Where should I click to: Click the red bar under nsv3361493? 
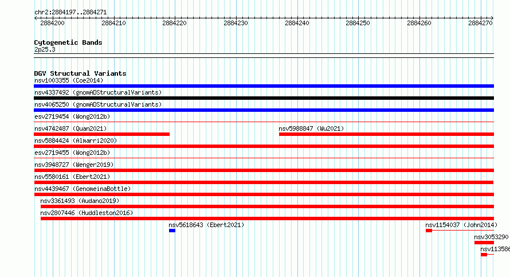click(267, 206)
